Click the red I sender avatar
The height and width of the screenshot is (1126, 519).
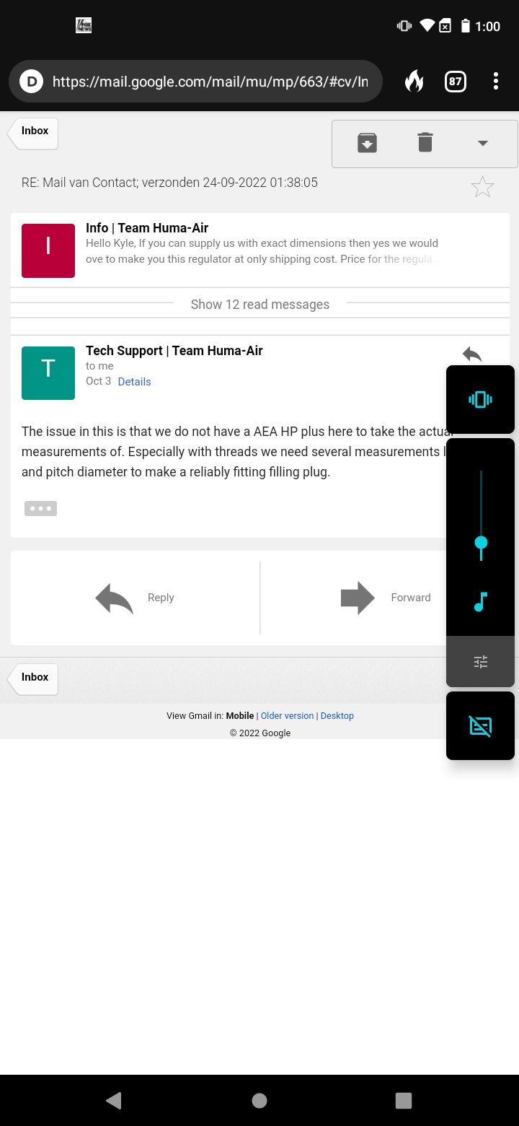48,250
